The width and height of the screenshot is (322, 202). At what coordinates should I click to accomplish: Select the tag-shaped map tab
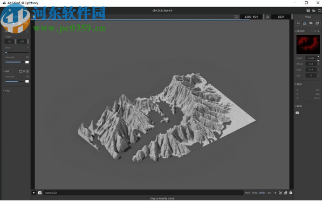pyautogui.click(x=311, y=23)
